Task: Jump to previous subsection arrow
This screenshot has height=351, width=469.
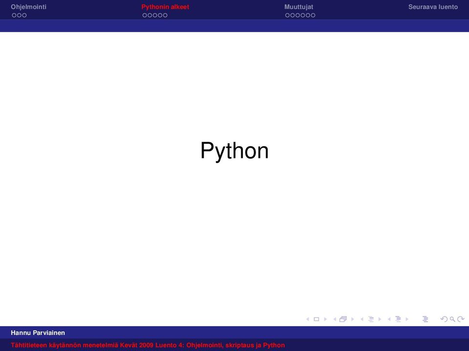Action: click(x=362, y=319)
